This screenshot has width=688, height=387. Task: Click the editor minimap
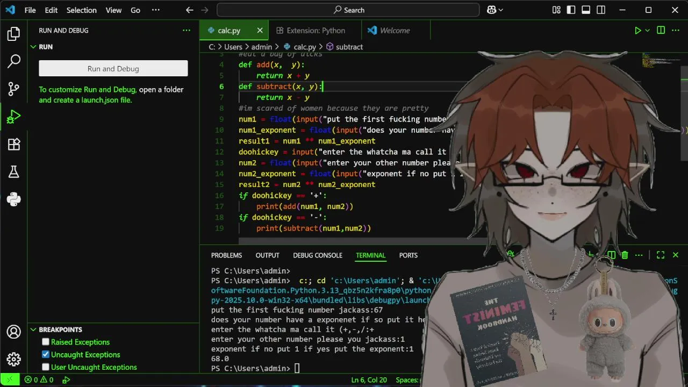tap(660, 60)
